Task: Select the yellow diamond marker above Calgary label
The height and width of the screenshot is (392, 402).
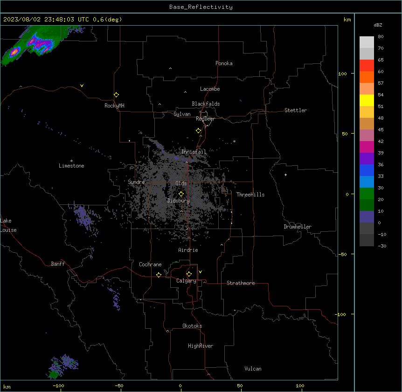Action: 189,274
